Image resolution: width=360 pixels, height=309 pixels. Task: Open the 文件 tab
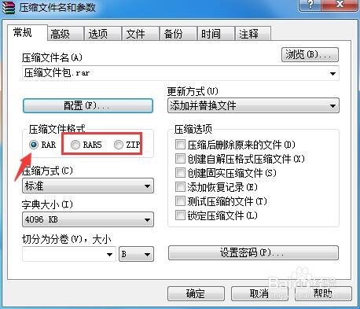[141, 34]
